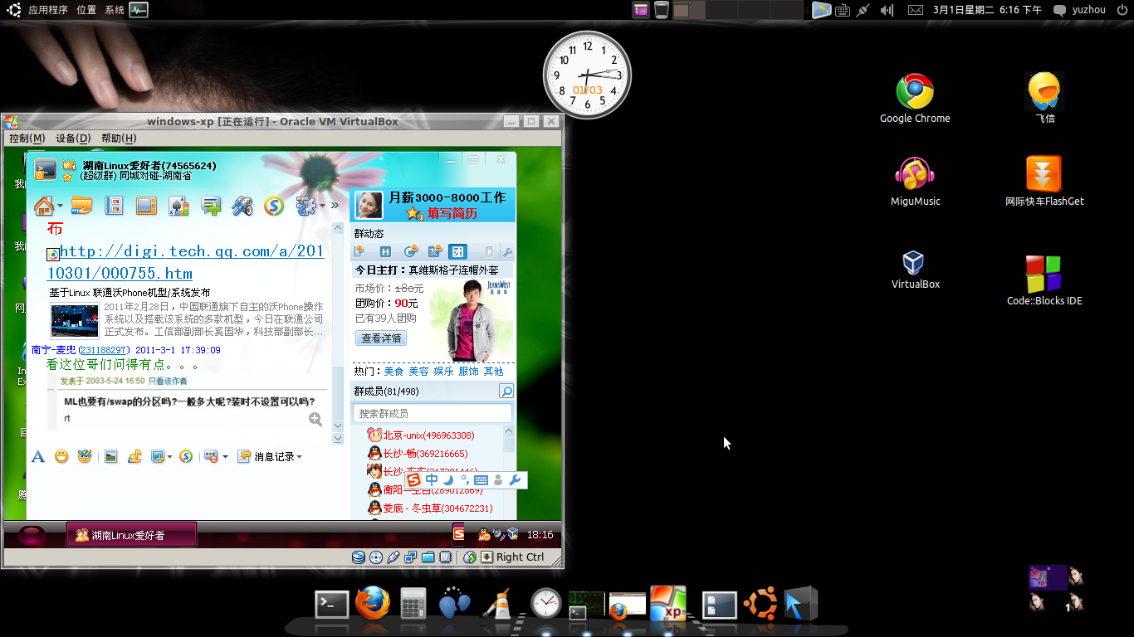
Task: Toggle the Sogou moon half-width mode
Action: point(448,480)
